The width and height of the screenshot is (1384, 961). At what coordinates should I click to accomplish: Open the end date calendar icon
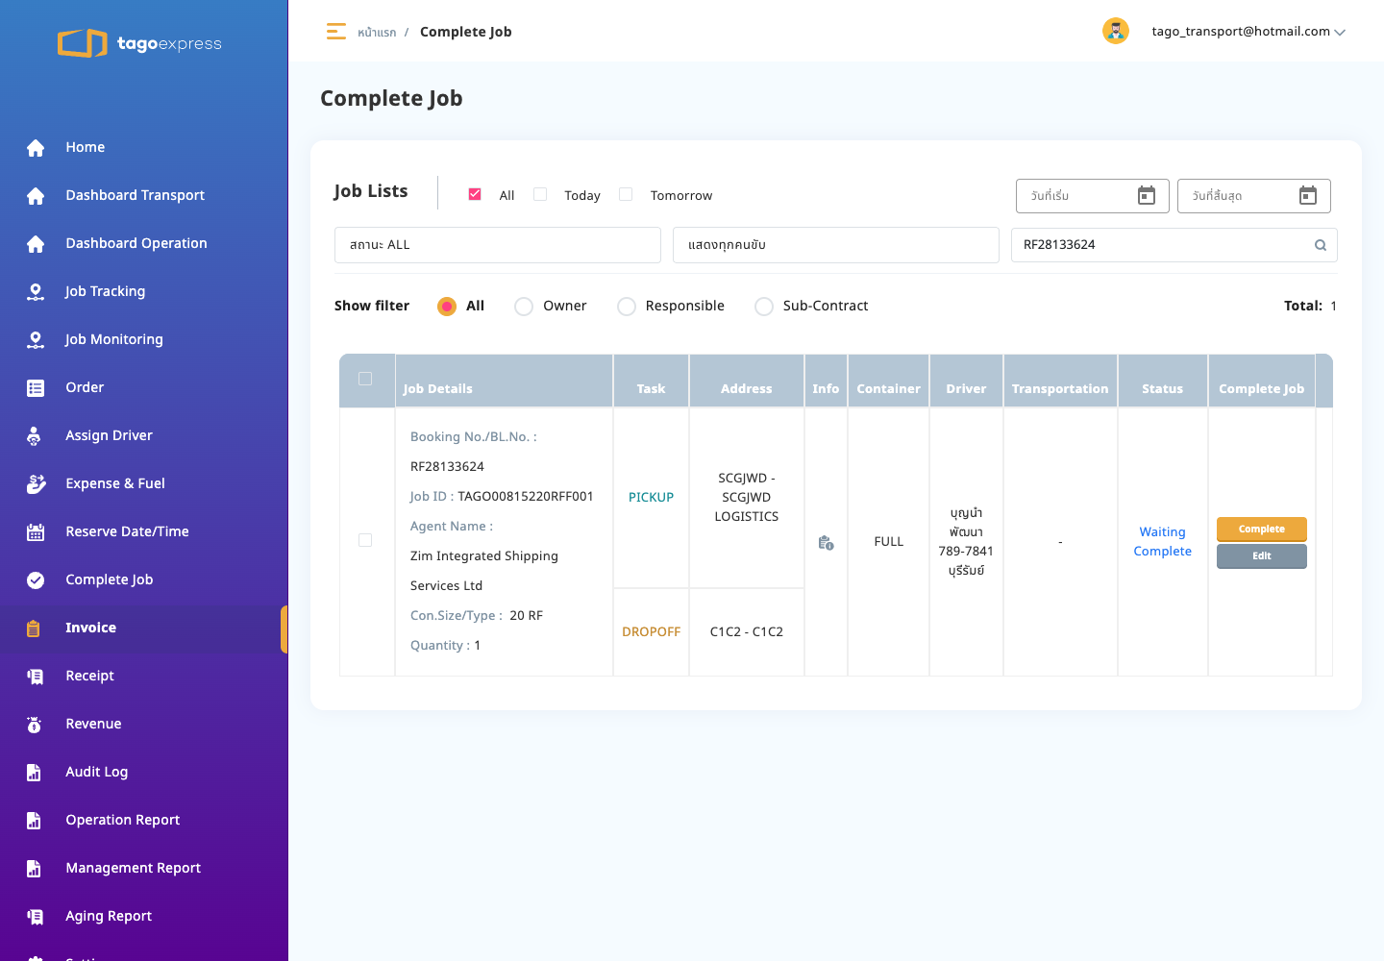1307,196
